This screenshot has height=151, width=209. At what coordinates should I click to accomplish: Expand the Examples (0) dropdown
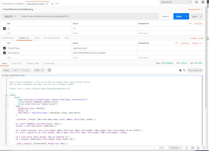(195, 9)
